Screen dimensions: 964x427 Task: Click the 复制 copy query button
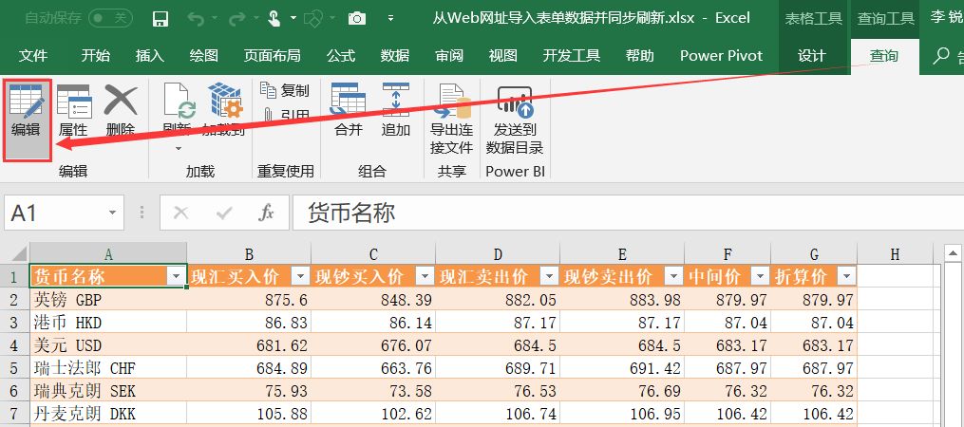285,90
